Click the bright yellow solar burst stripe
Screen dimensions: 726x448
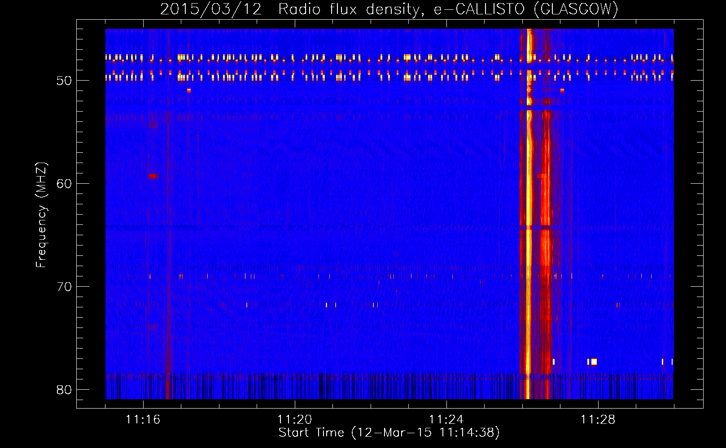click(x=529, y=214)
